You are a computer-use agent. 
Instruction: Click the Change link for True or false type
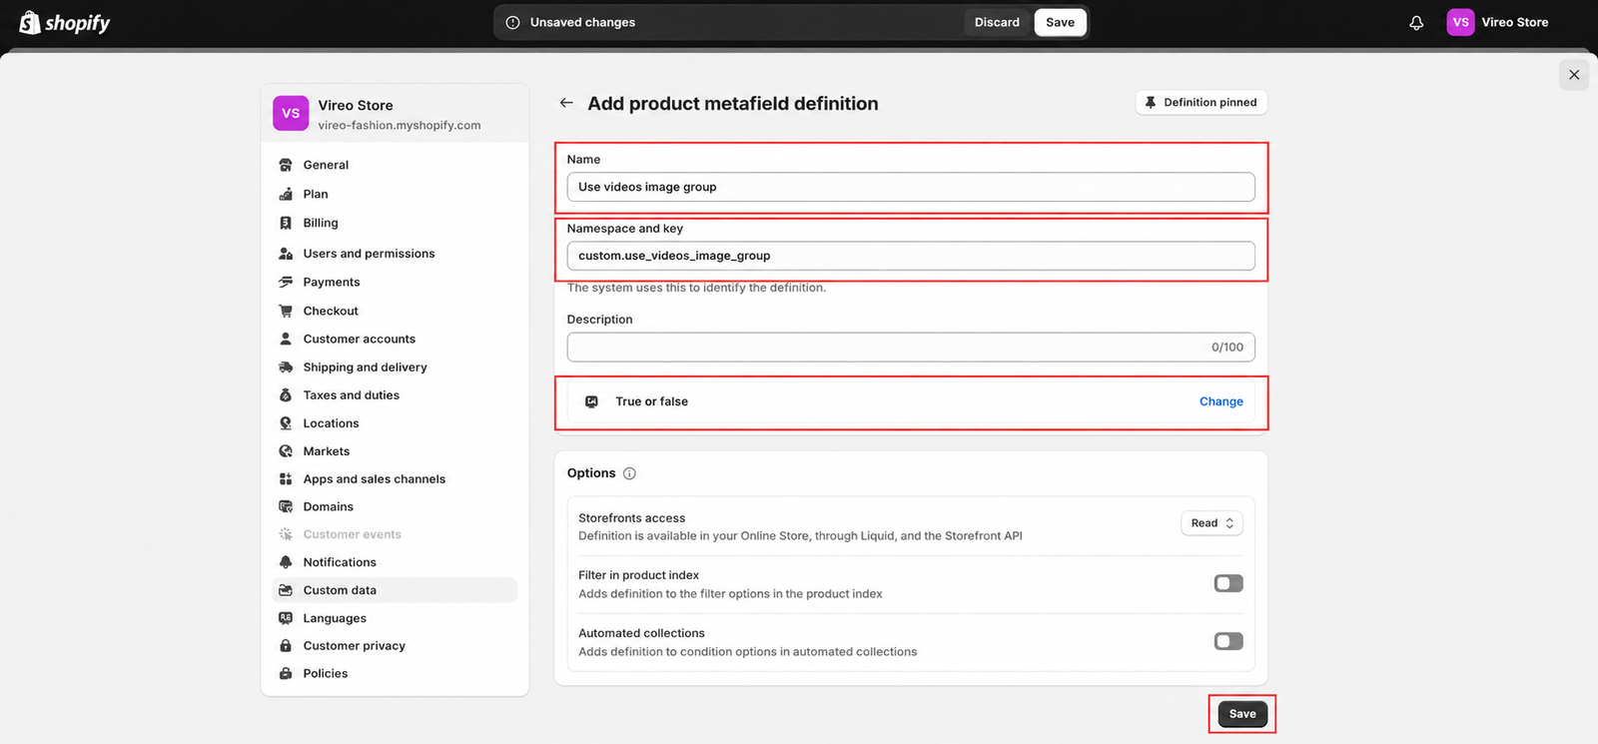point(1220,401)
